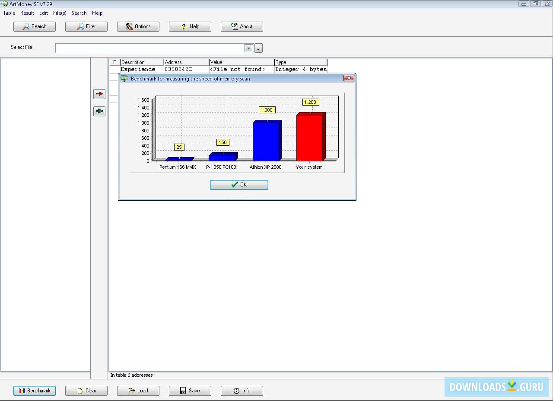Confirm the benchmark with OK
The image size is (553, 401).
tap(239, 185)
